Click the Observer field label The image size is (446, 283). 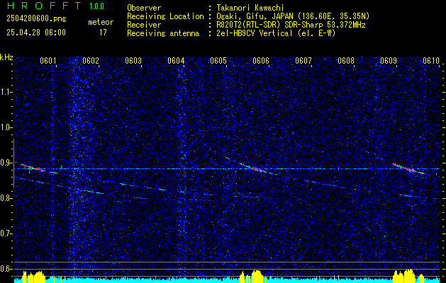pyautogui.click(x=144, y=8)
